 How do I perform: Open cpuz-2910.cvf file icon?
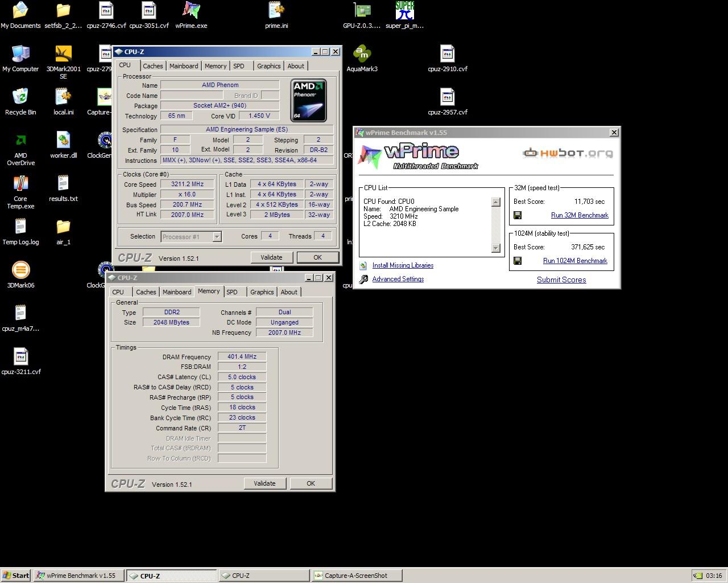[447, 59]
